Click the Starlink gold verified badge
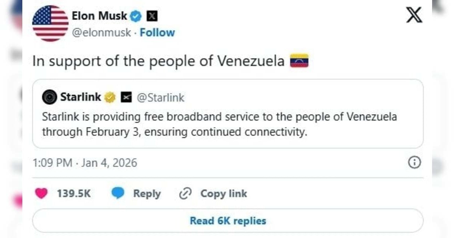 tap(110, 97)
